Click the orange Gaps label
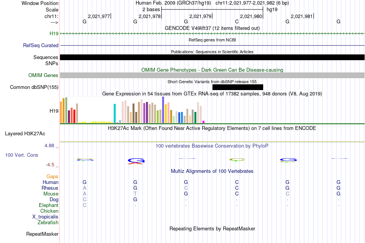365x243 pixels. [52, 177]
